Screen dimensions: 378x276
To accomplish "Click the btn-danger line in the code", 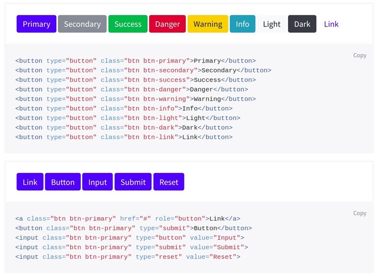I will coord(131,90).
